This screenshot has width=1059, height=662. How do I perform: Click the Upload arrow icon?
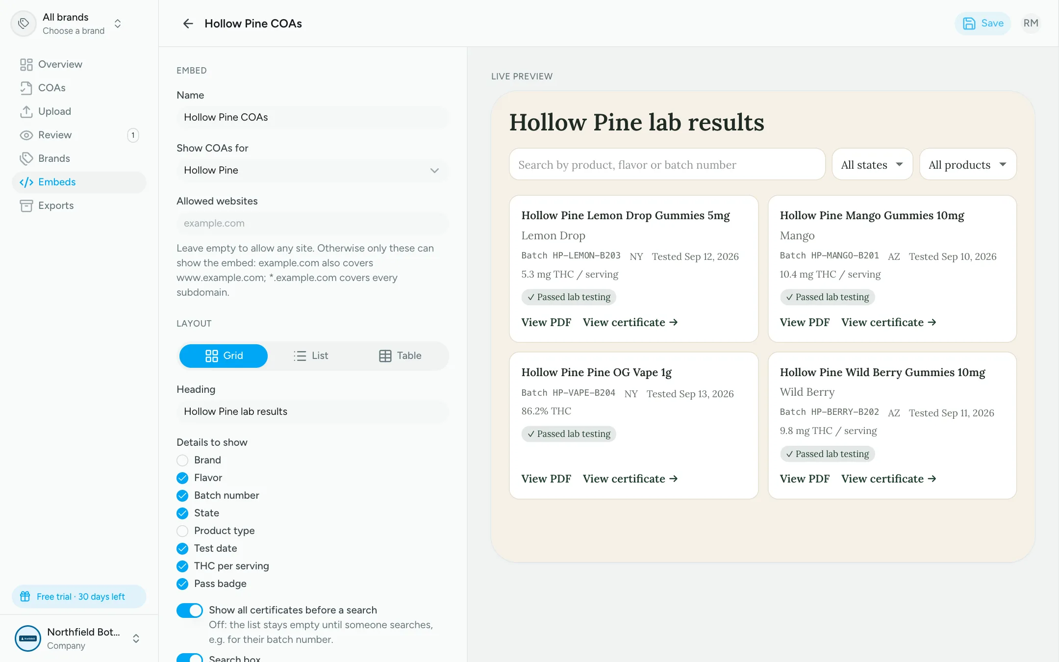tap(26, 111)
